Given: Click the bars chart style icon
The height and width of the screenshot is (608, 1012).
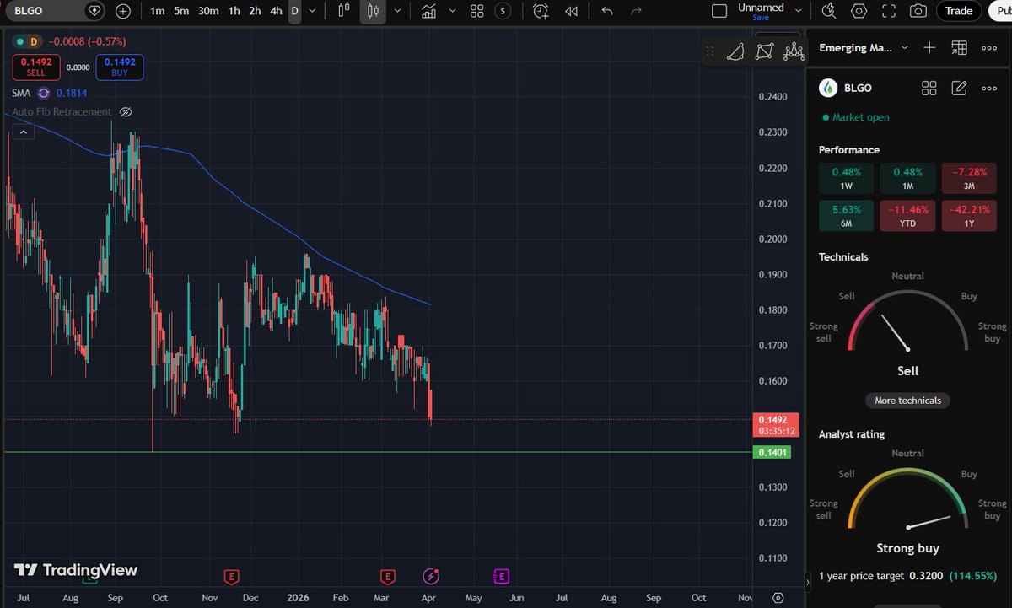Looking at the screenshot, I should point(343,11).
